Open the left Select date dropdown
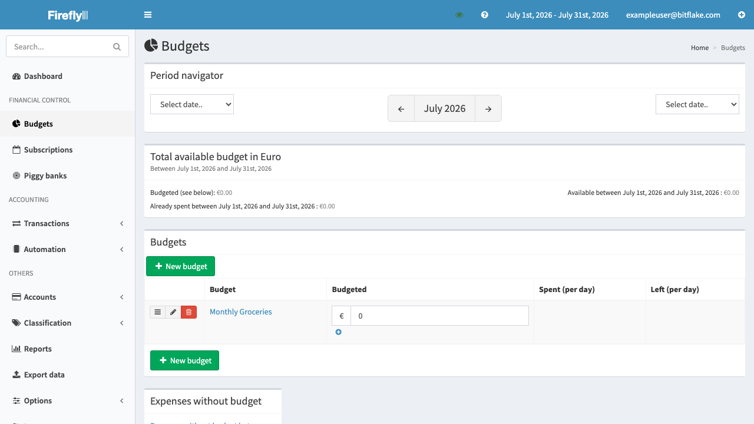The height and width of the screenshot is (424, 754). click(x=192, y=104)
